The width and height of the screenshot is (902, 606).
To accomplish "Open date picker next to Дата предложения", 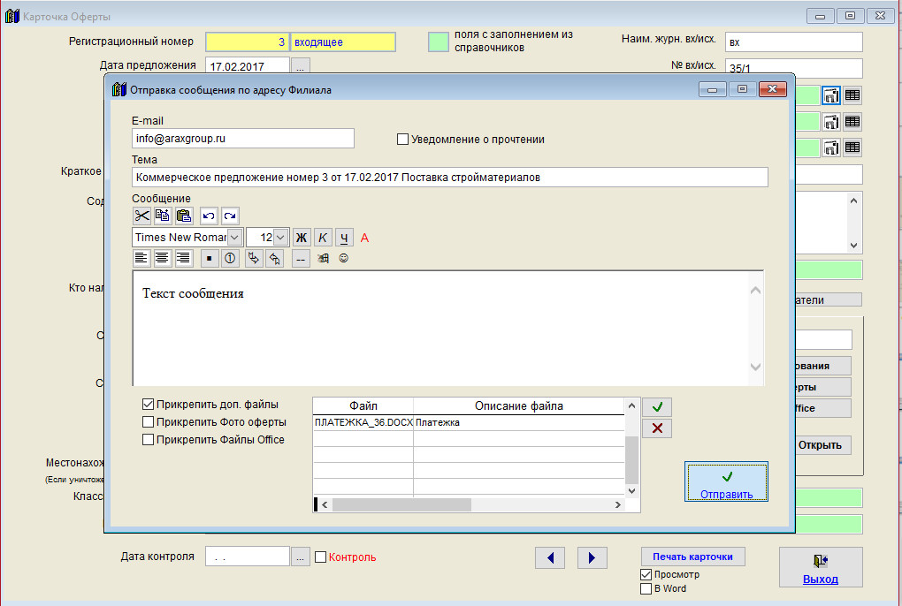I will [301, 66].
